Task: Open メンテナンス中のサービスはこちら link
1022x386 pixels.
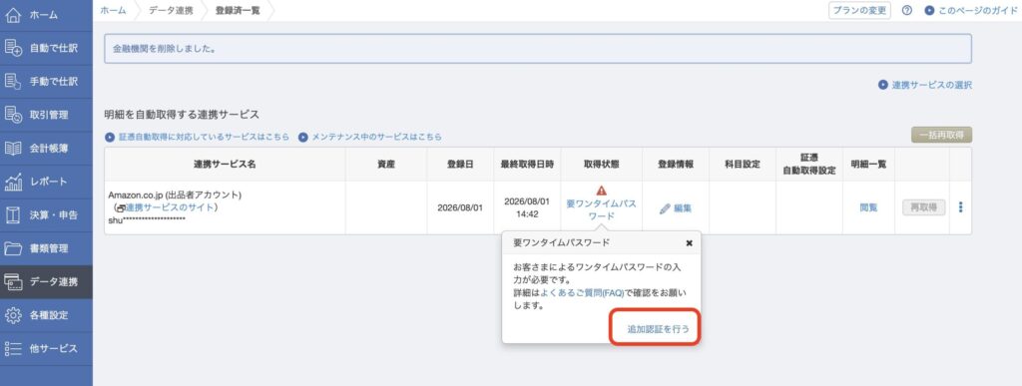Action: pyautogui.click(x=370, y=138)
